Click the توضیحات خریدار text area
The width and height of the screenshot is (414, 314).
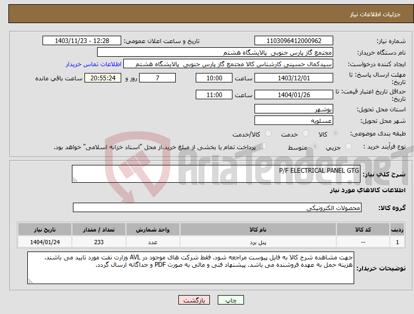[x=190, y=268]
